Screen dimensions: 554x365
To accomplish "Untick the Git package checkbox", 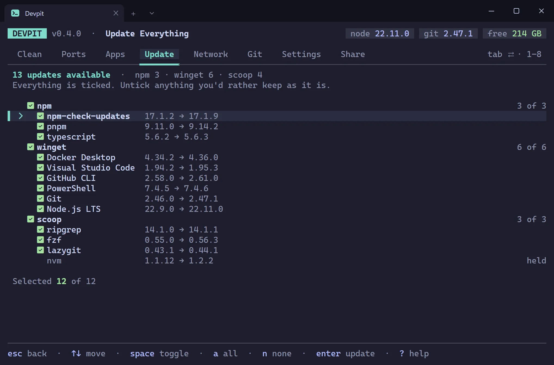I will [x=40, y=199].
